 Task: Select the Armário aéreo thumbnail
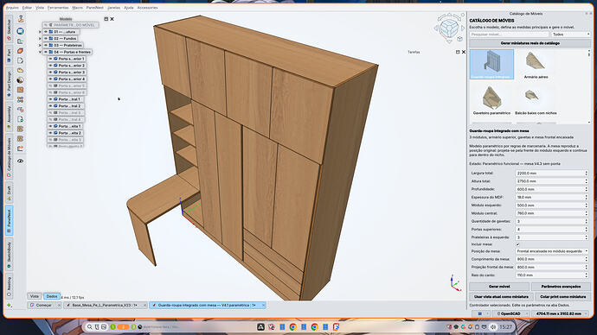pyautogui.click(x=536, y=65)
